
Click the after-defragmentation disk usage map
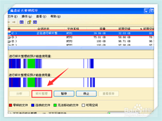[82, 83]
